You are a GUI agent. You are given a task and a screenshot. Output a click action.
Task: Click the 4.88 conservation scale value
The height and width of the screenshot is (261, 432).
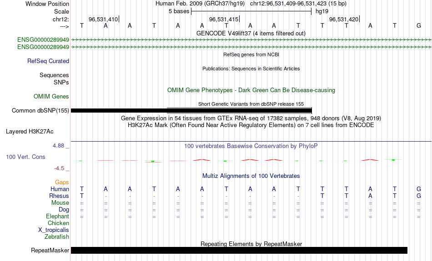click(58, 146)
